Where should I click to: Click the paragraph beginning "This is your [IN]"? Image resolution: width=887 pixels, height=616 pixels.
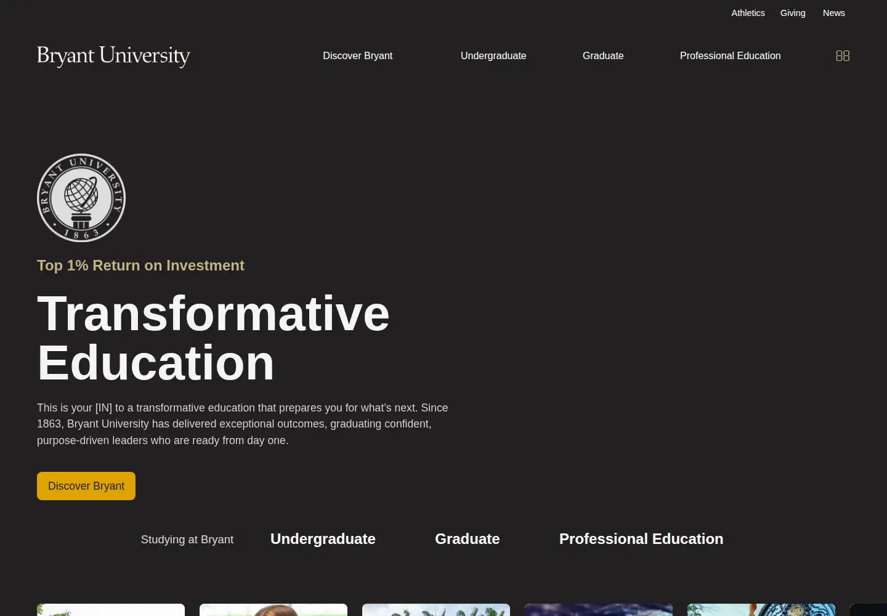click(x=243, y=424)
